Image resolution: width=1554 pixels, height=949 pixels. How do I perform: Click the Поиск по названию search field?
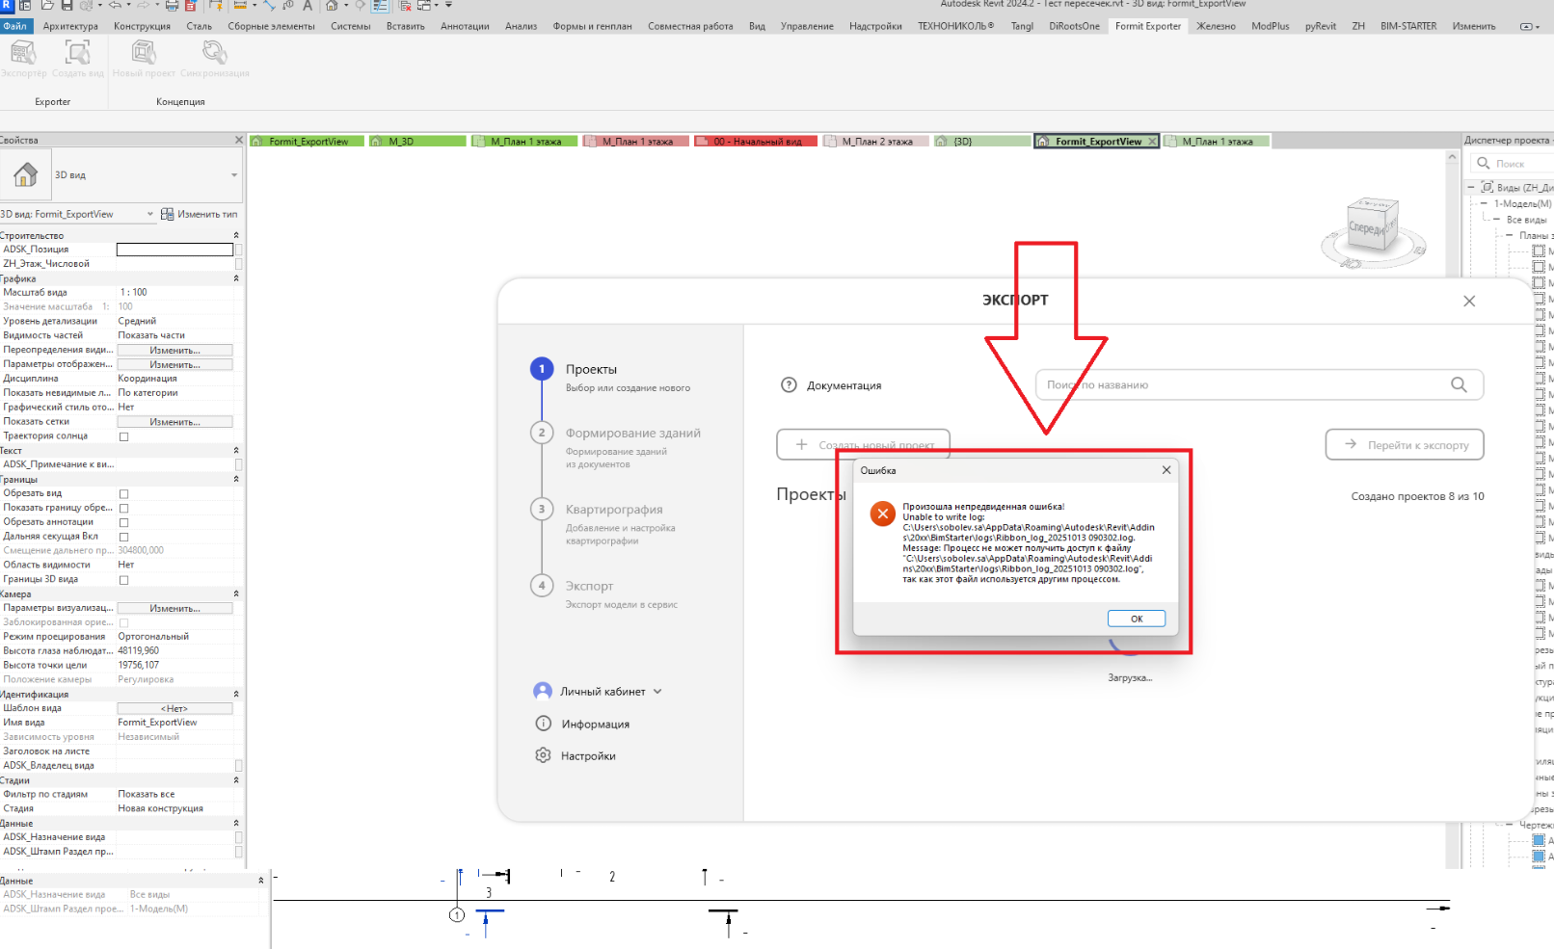1259,384
